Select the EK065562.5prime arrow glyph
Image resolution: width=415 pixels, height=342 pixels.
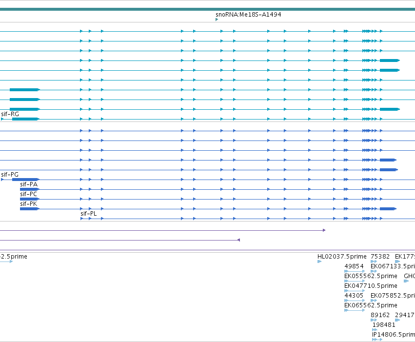click(x=355, y=310)
